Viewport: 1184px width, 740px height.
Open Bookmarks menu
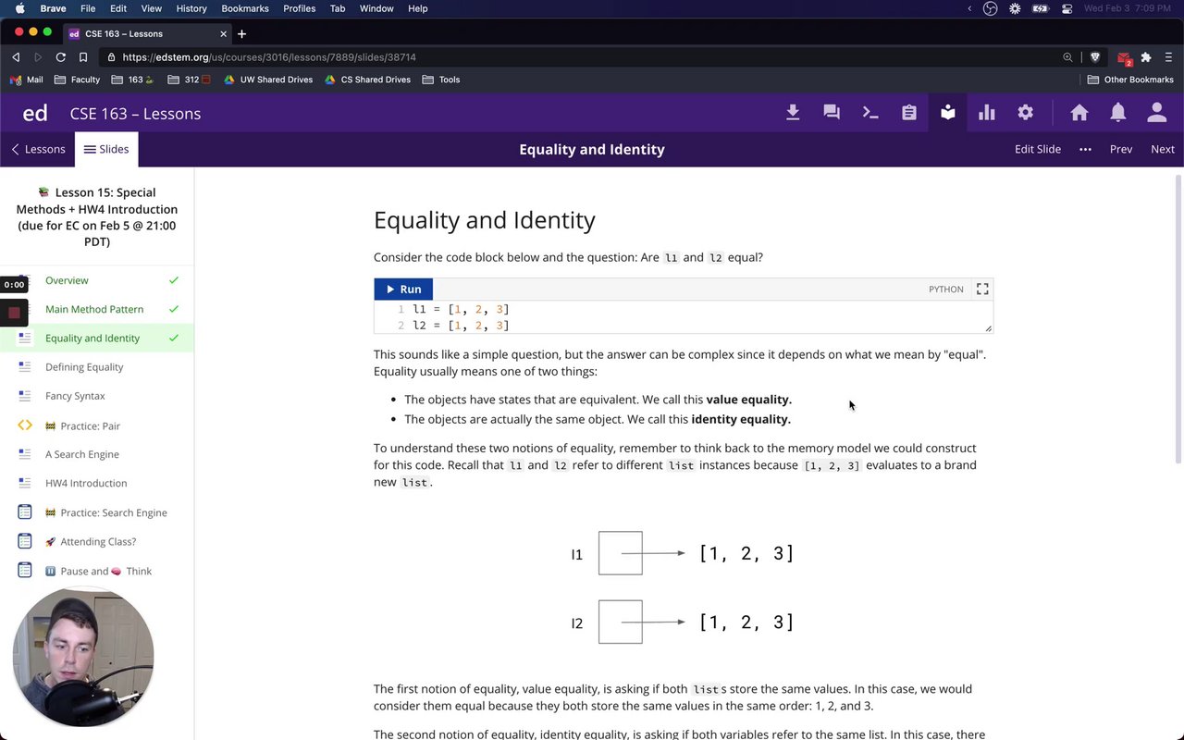click(245, 8)
